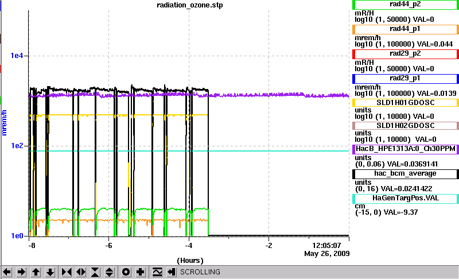The width and height of the screenshot is (459, 279).
Task: Click the May 26, 2009 date
Action: pyautogui.click(x=326, y=254)
